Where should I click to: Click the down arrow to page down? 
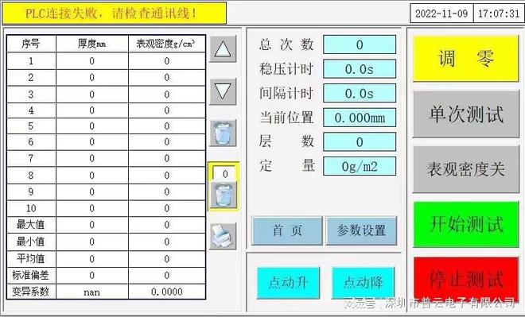click(223, 91)
